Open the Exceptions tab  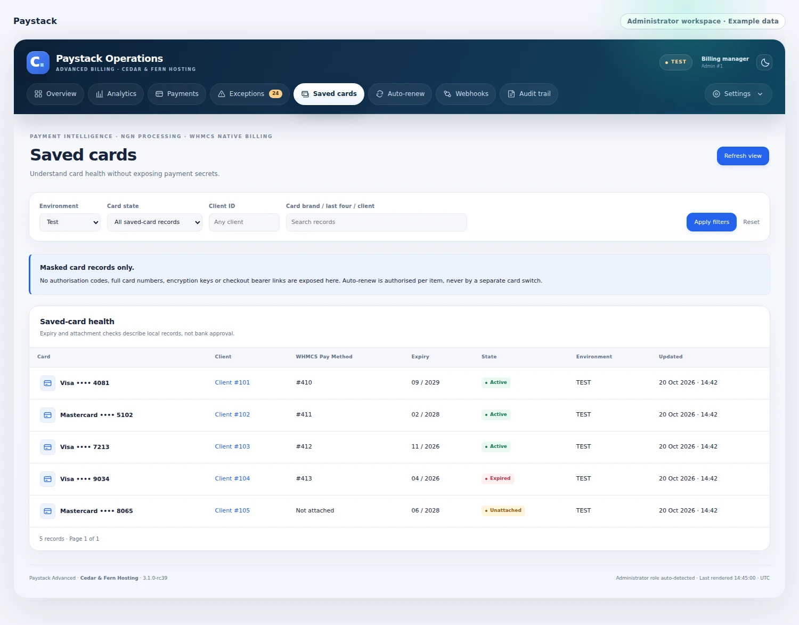coord(250,94)
